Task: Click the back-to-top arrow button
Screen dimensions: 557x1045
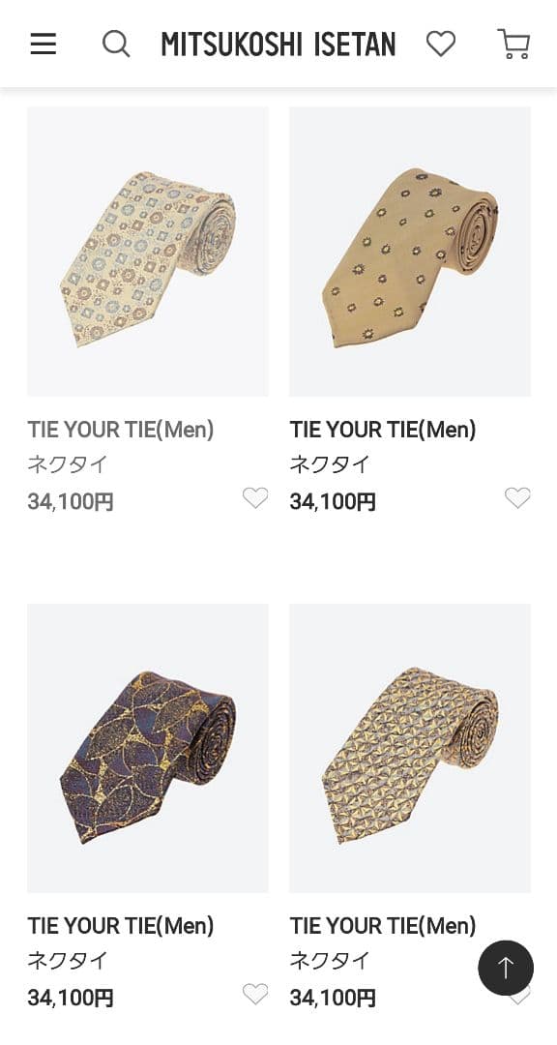Action: tap(506, 968)
